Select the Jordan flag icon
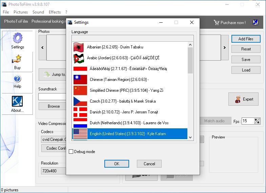The width and height of the screenshot is (266, 193). tap(79, 58)
